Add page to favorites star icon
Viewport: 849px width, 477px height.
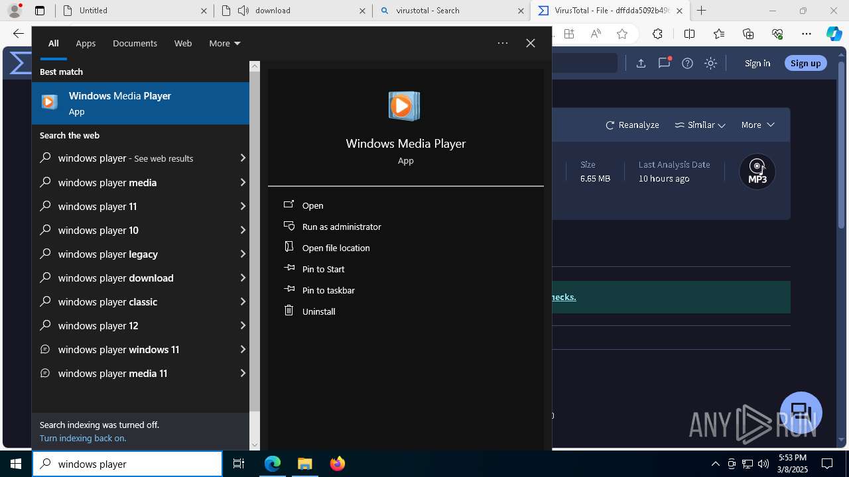621,34
